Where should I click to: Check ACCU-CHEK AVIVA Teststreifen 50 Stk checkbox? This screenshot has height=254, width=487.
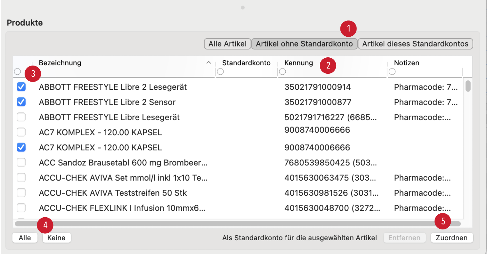(21, 192)
